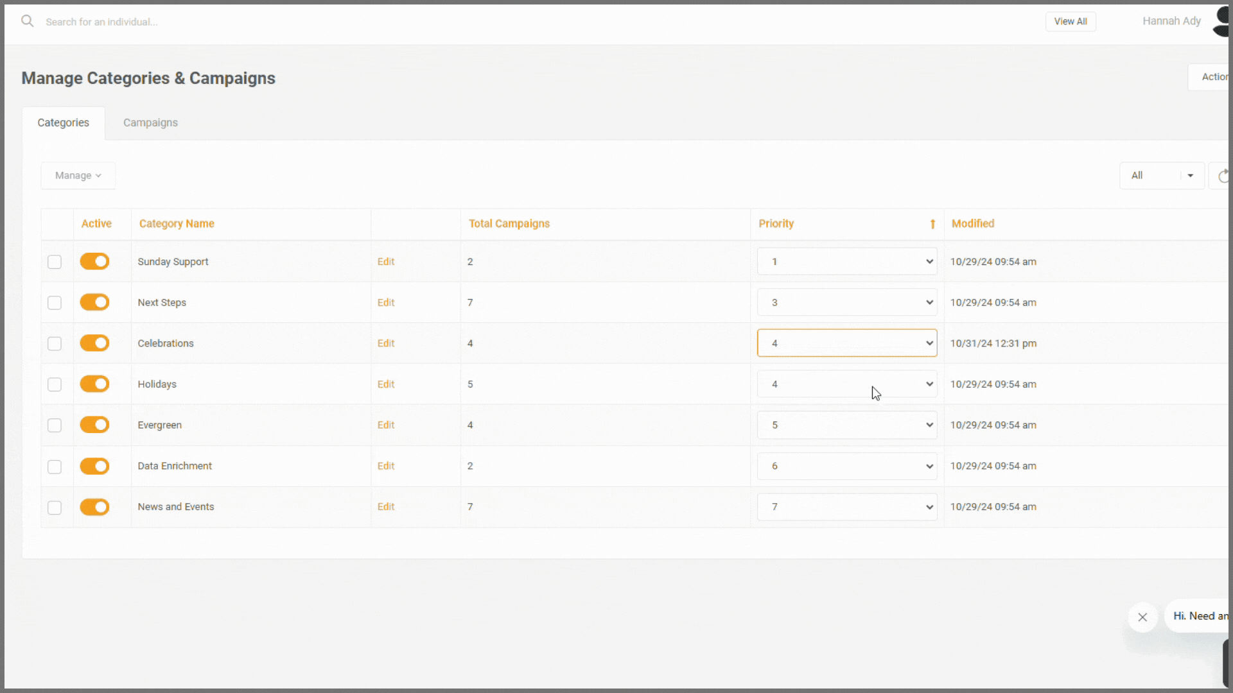1233x693 pixels.
Task: Dismiss the help chat popup with the X
Action: point(1142,617)
